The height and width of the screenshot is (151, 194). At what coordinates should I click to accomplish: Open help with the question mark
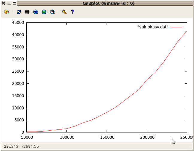(x=73, y=12)
